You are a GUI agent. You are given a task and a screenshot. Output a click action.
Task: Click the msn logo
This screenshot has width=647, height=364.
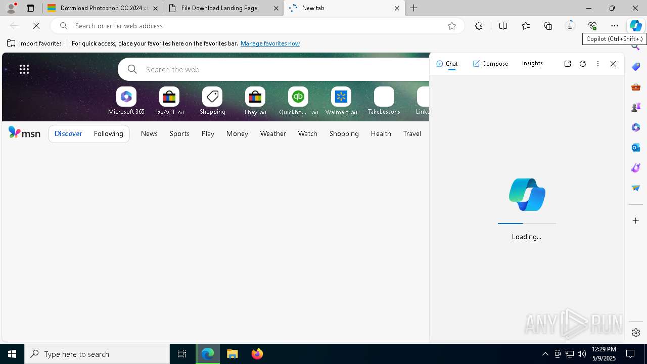tap(24, 133)
